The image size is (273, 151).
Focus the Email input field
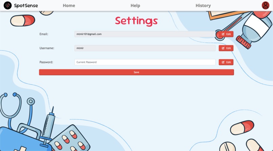click(x=145, y=34)
